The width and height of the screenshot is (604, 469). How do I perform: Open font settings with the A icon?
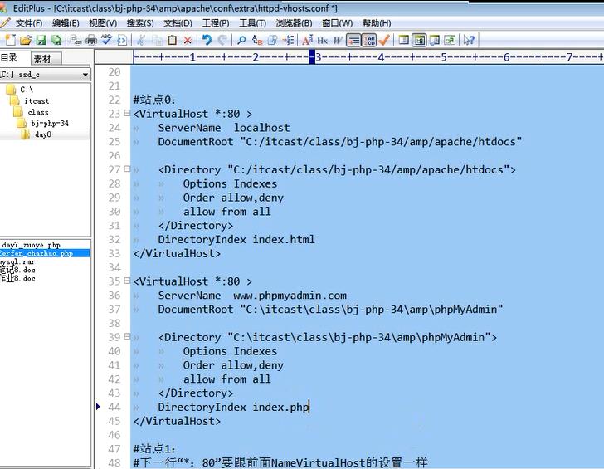coord(307,40)
